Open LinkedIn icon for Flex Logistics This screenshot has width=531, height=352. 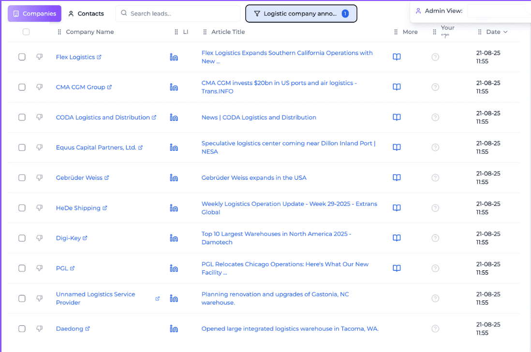174,57
